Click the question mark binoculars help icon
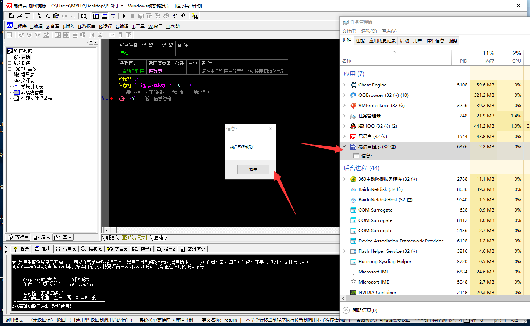The image size is (530, 326). coord(195,16)
